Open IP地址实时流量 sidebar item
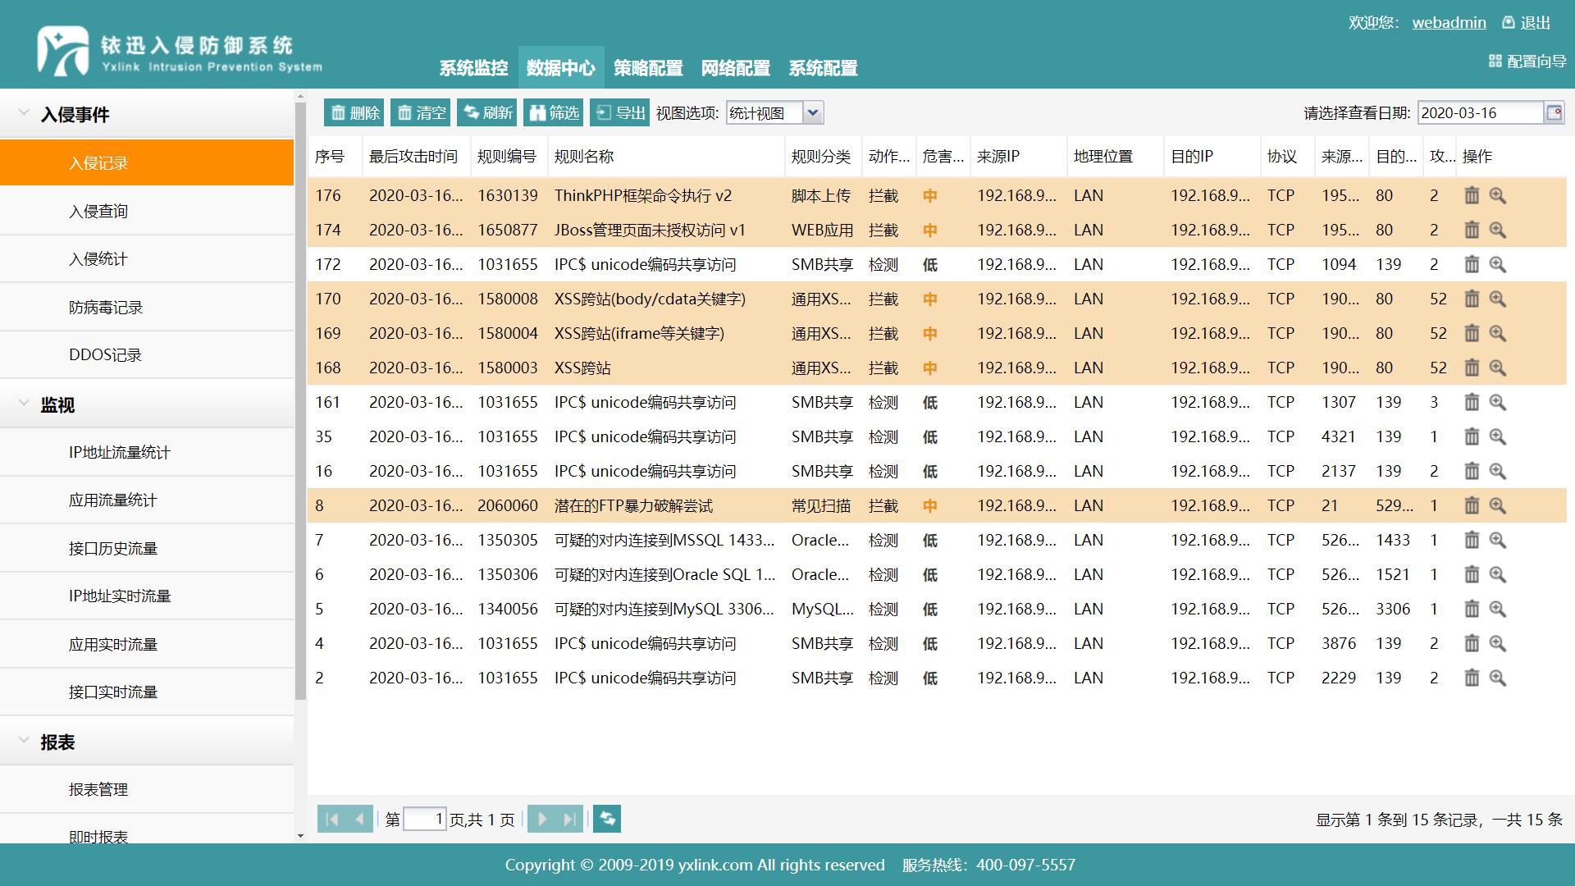The image size is (1575, 886). [147, 596]
